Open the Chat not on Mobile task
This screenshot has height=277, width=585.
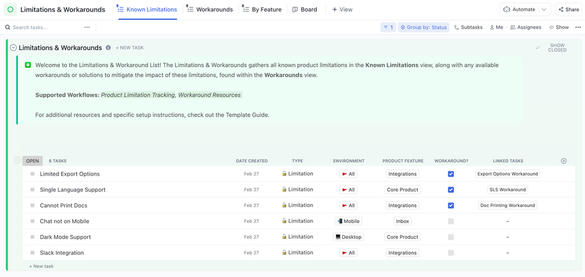pos(64,221)
